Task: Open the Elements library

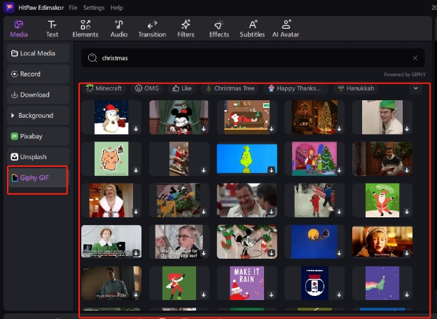Action: (x=85, y=28)
